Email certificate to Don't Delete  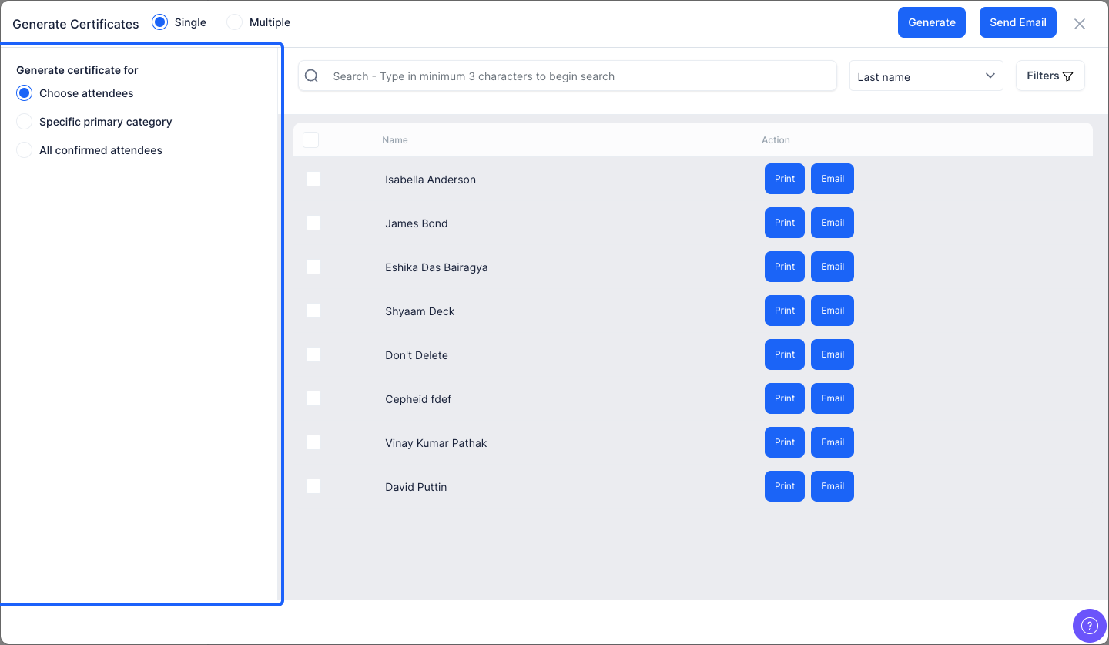(833, 354)
